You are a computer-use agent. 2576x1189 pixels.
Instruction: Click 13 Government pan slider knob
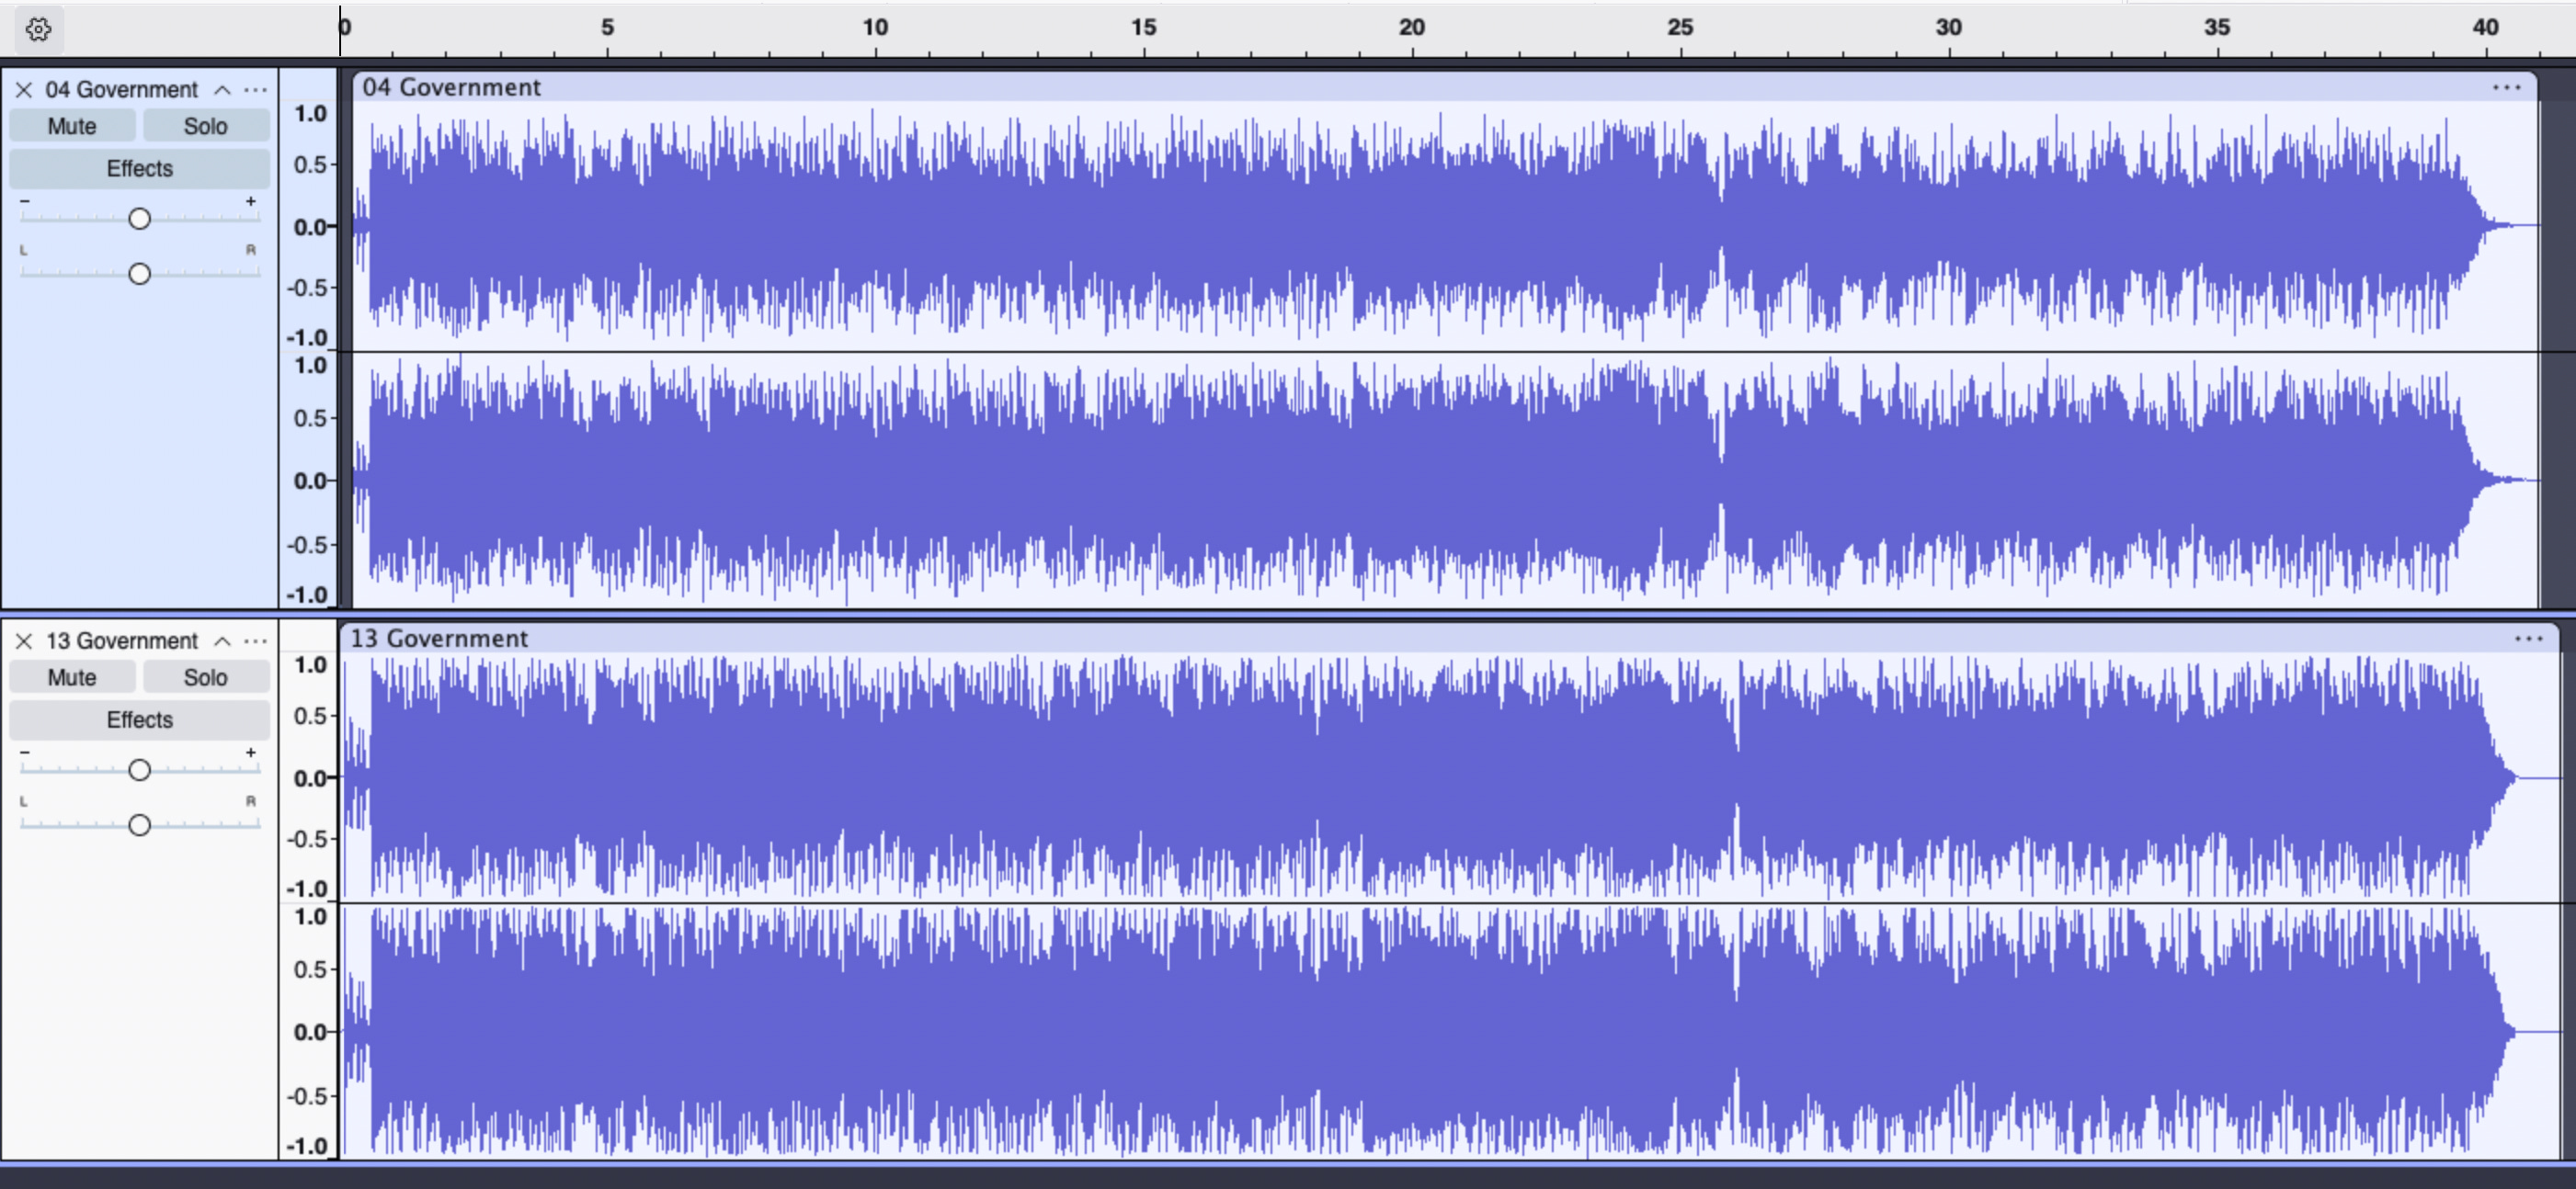pyautogui.click(x=139, y=825)
